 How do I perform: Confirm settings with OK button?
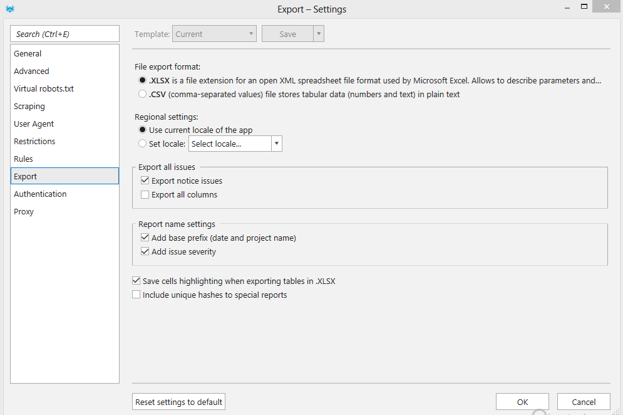(x=522, y=402)
